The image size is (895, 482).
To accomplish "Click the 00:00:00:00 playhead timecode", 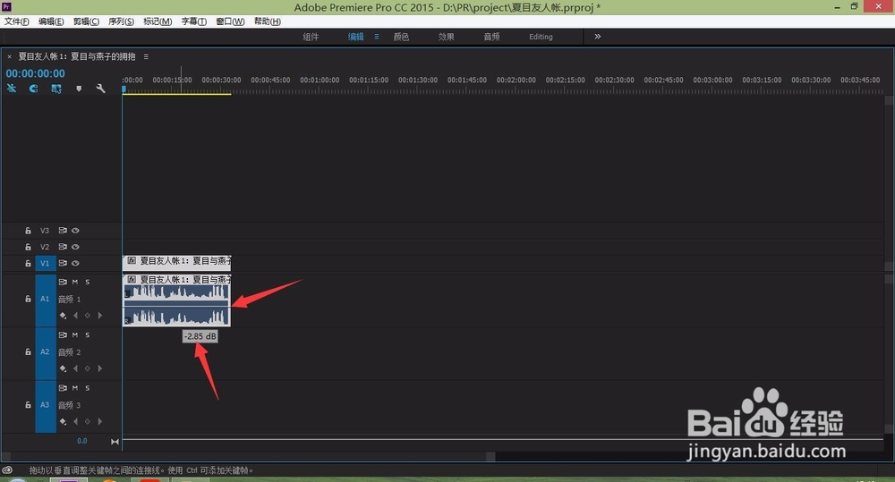I will 36,73.
